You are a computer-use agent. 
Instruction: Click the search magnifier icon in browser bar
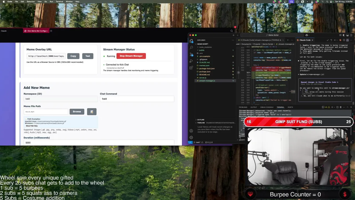click(232, 31)
